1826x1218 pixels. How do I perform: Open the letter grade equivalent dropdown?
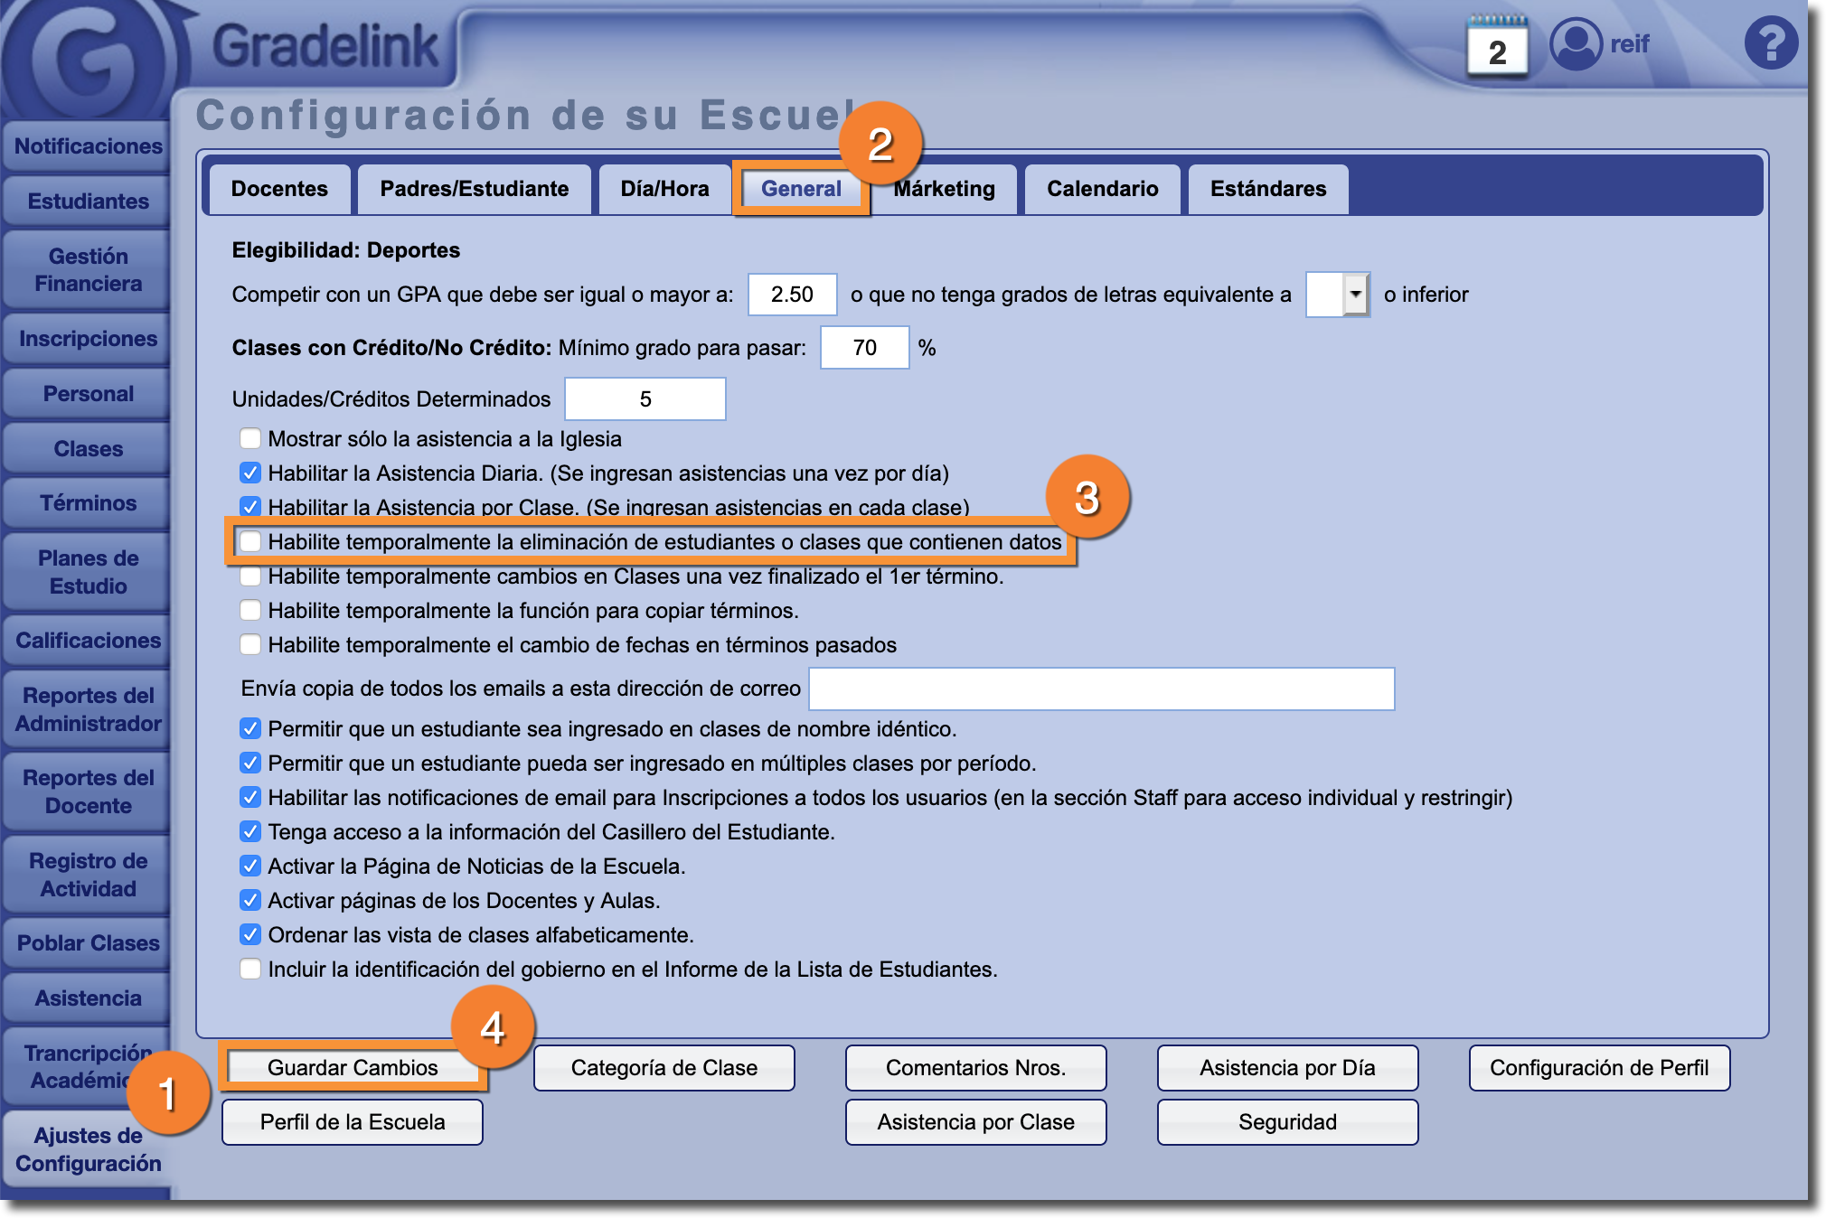pos(1354,295)
